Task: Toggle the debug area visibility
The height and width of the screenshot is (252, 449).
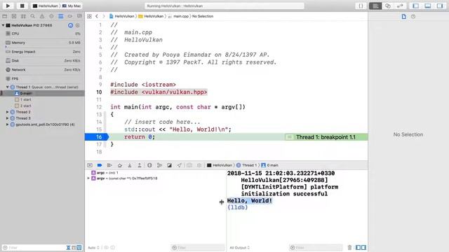Action: (x=428, y=6)
